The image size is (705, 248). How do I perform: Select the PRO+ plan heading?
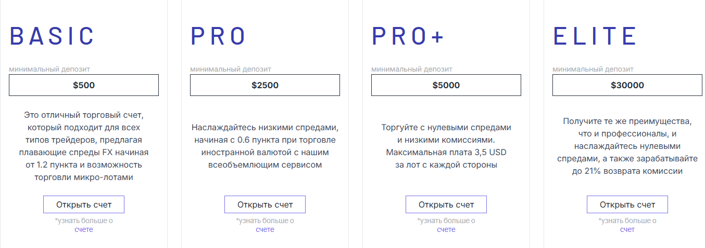(408, 36)
